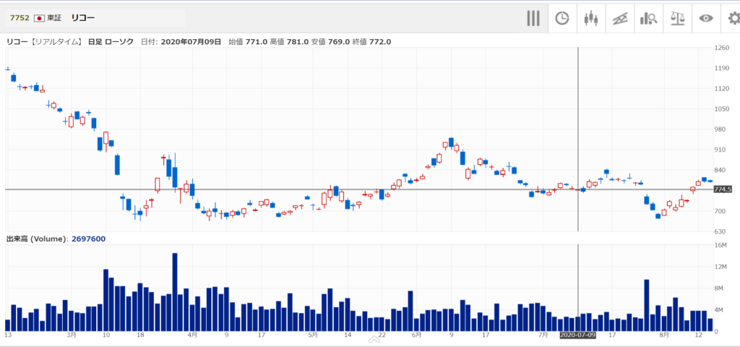Click the Japan flag icon beside 東証
This screenshot has width=740, height=347.
coord(39,18)
